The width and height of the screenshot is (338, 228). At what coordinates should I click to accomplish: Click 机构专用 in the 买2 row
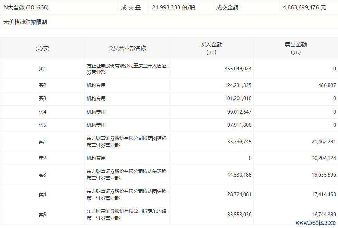[96, 85]
